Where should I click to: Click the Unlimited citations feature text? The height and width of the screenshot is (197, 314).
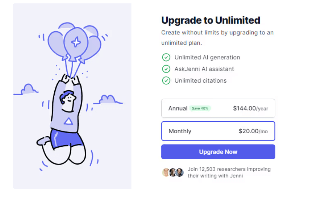(x=200, y=80)
